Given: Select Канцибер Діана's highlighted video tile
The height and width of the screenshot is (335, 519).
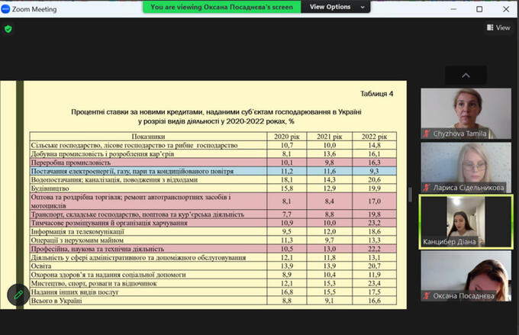Looking at the screenshot, I should tap(466, 221).
